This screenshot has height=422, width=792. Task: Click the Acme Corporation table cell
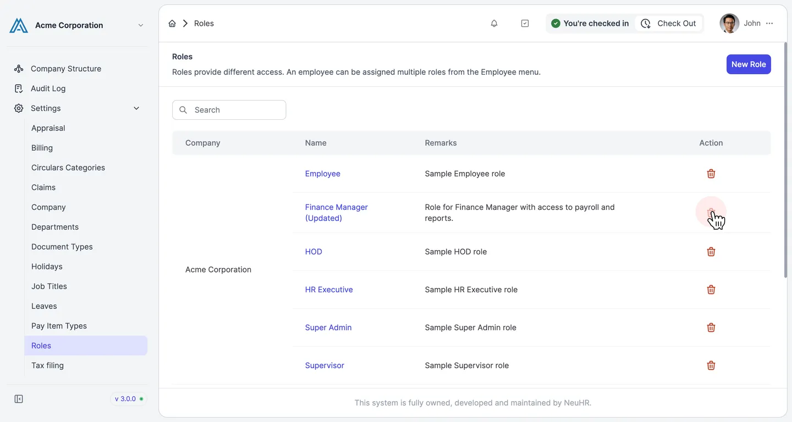[x=218, y=270]
